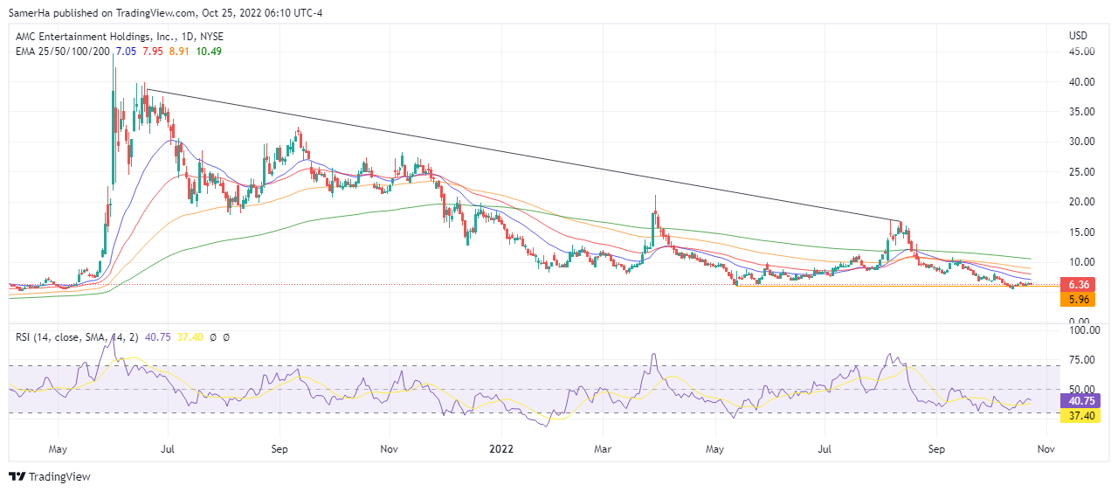Click the yellow 37.40 RSI axis tag

1079,416
